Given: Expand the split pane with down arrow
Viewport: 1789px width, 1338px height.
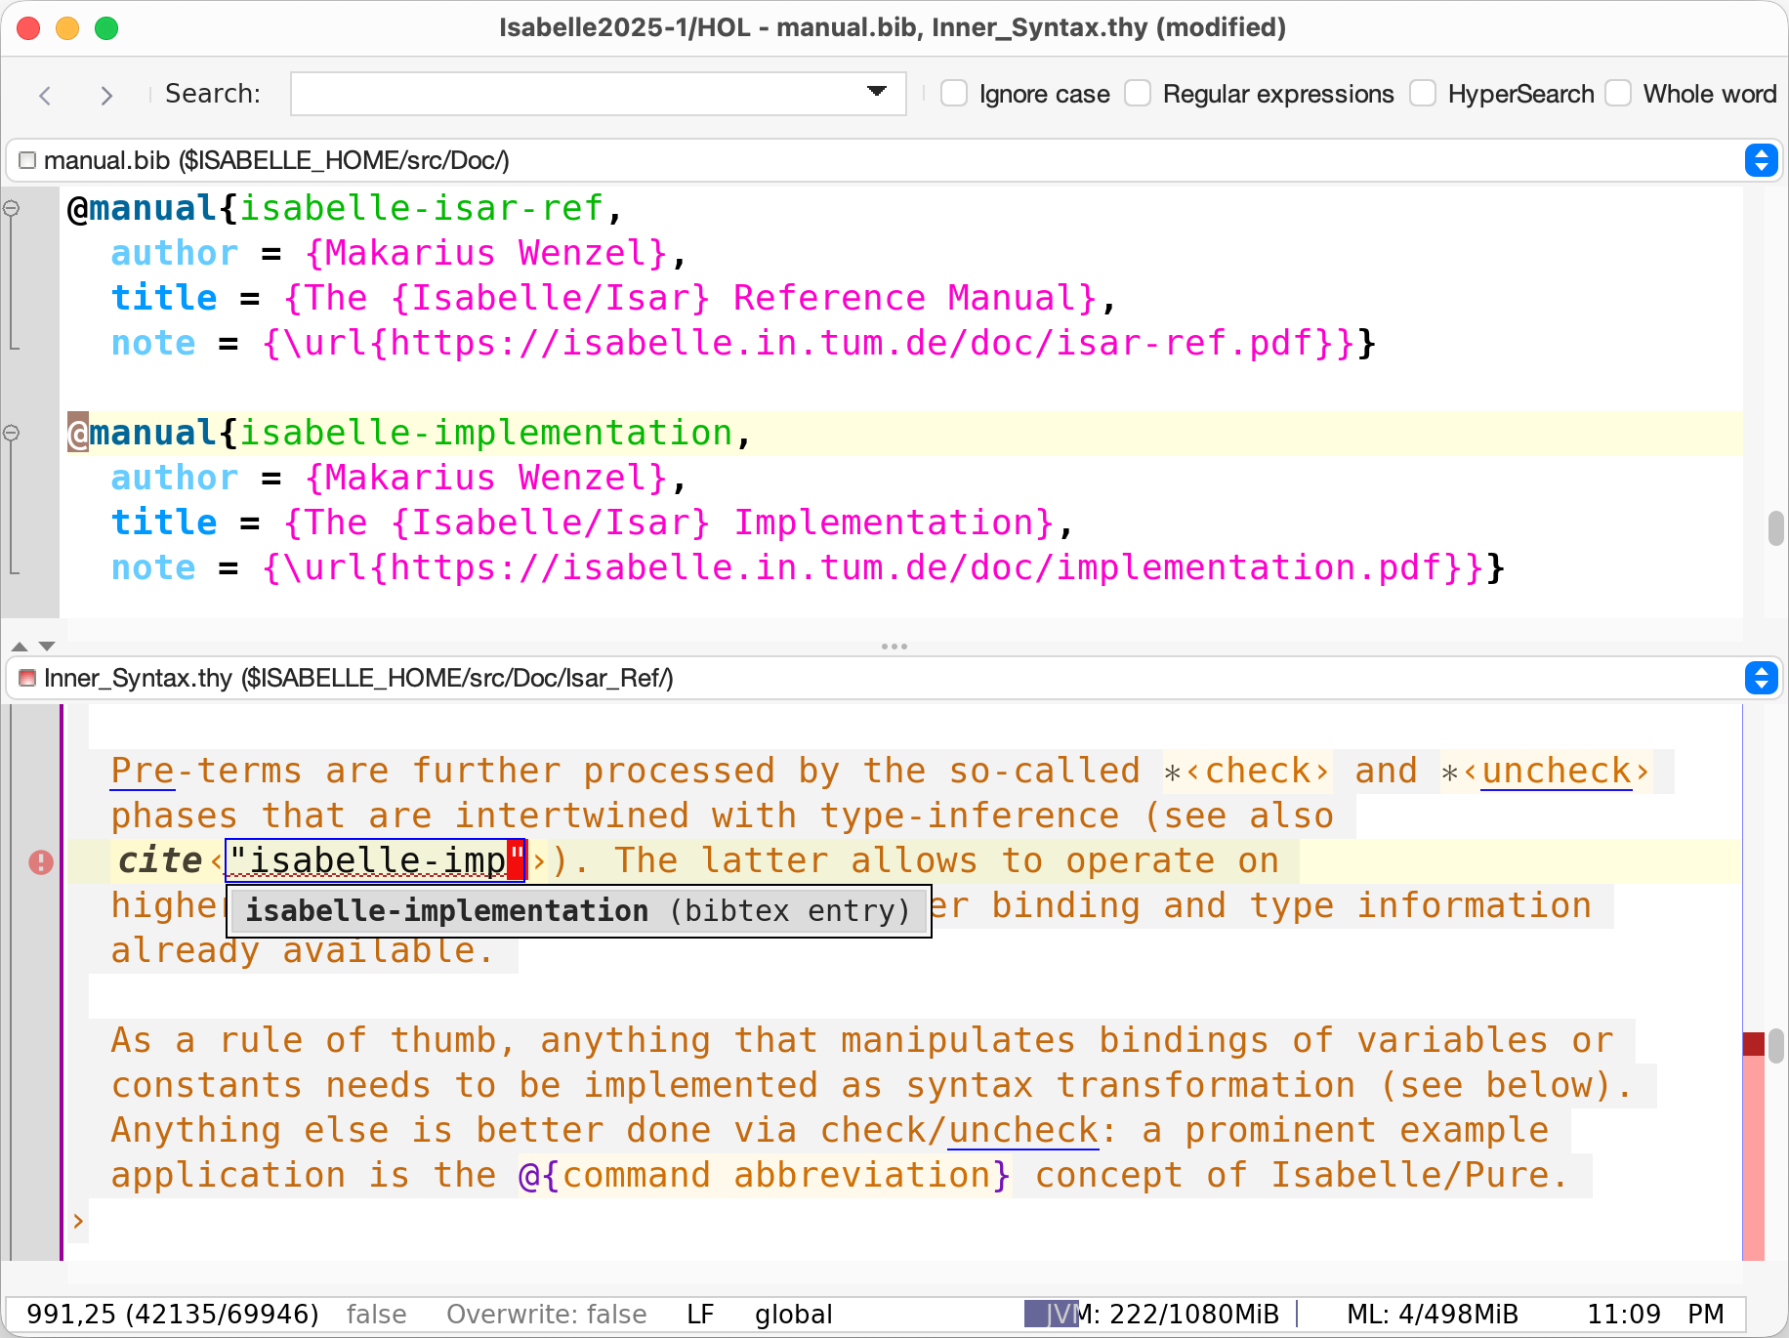Looking at the screenshot, I should (47, 647).
